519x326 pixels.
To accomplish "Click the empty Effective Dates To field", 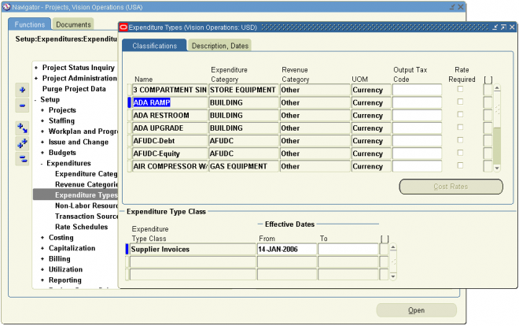I will click(x=348, y=249).
